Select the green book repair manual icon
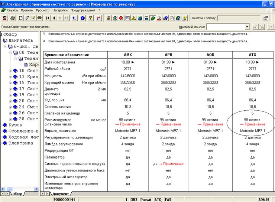This screenshot has width=275, height=202. point(153,18)
